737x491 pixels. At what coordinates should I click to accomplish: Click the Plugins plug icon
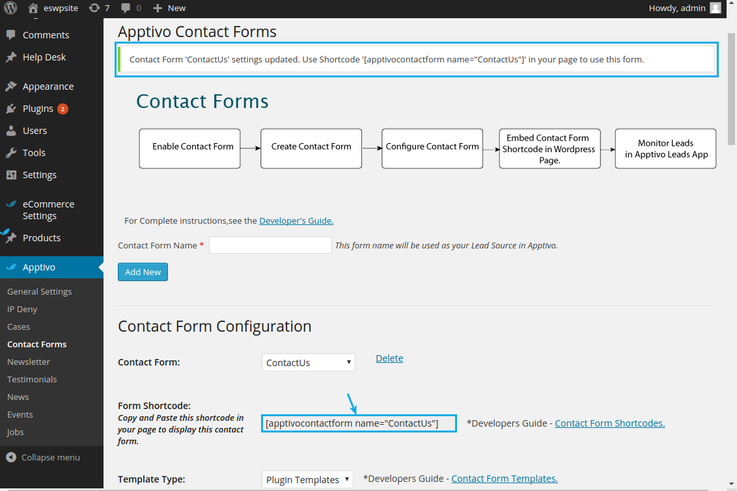pyautogui.click(x=11, y=109)
